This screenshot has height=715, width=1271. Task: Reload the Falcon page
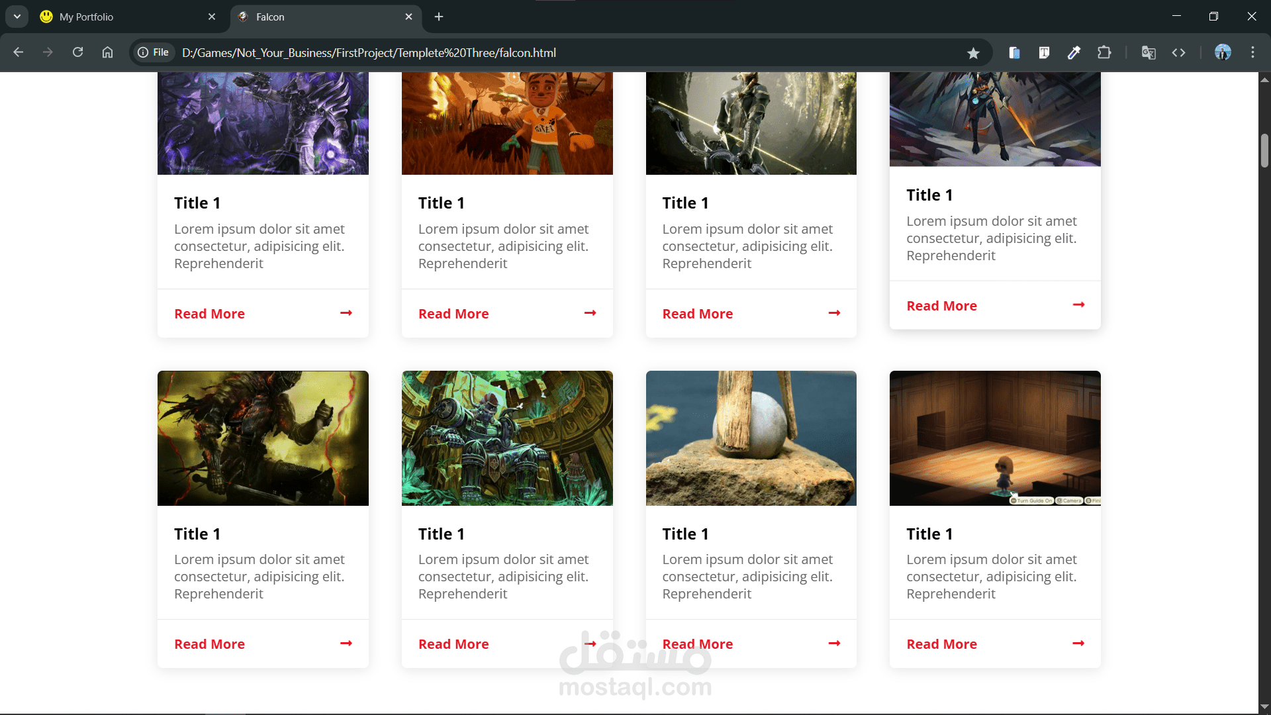pyautogui.click(x=77, y=52)
